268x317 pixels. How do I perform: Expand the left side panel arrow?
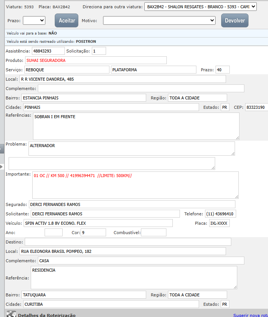[x=1, y=166]
